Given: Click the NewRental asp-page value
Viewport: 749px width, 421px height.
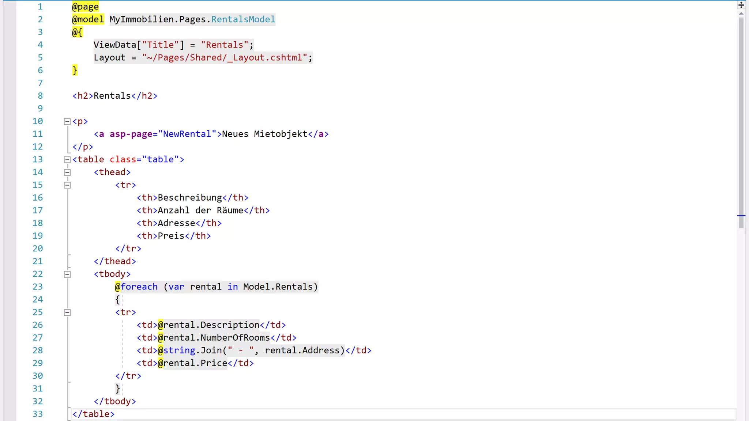Looking at the screenshot, I should point(187,134).
